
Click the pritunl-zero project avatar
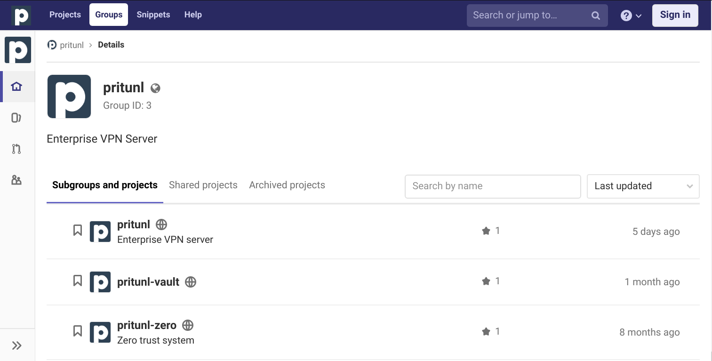100,332
